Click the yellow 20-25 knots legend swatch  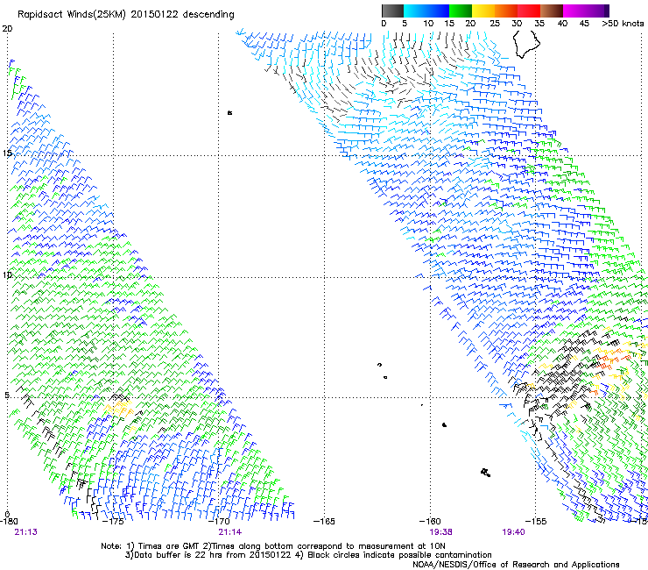pos(483,11)
